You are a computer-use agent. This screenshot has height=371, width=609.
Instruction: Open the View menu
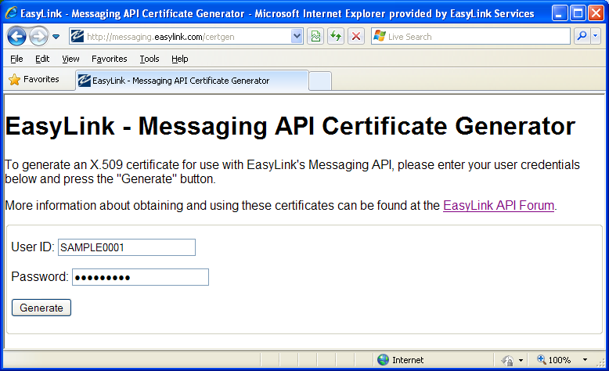(70, 59)
